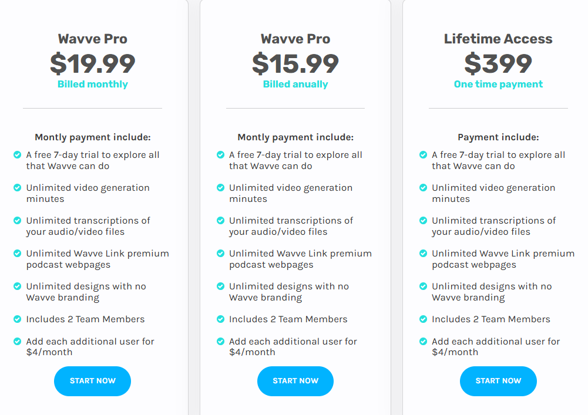Click the Wavve Pro heading of the monthly plan
Image resolution: width=588 pixels, height=415 pixels.
pos(92,39)
